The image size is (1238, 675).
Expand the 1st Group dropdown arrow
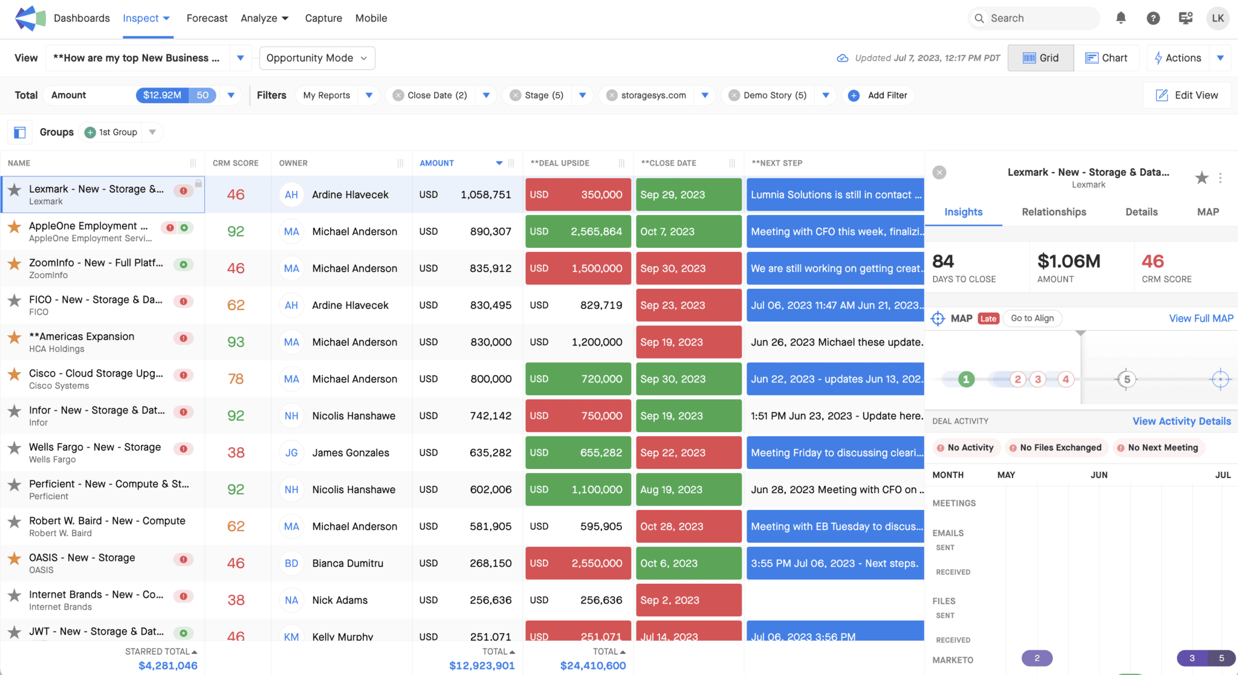[152, 132]
